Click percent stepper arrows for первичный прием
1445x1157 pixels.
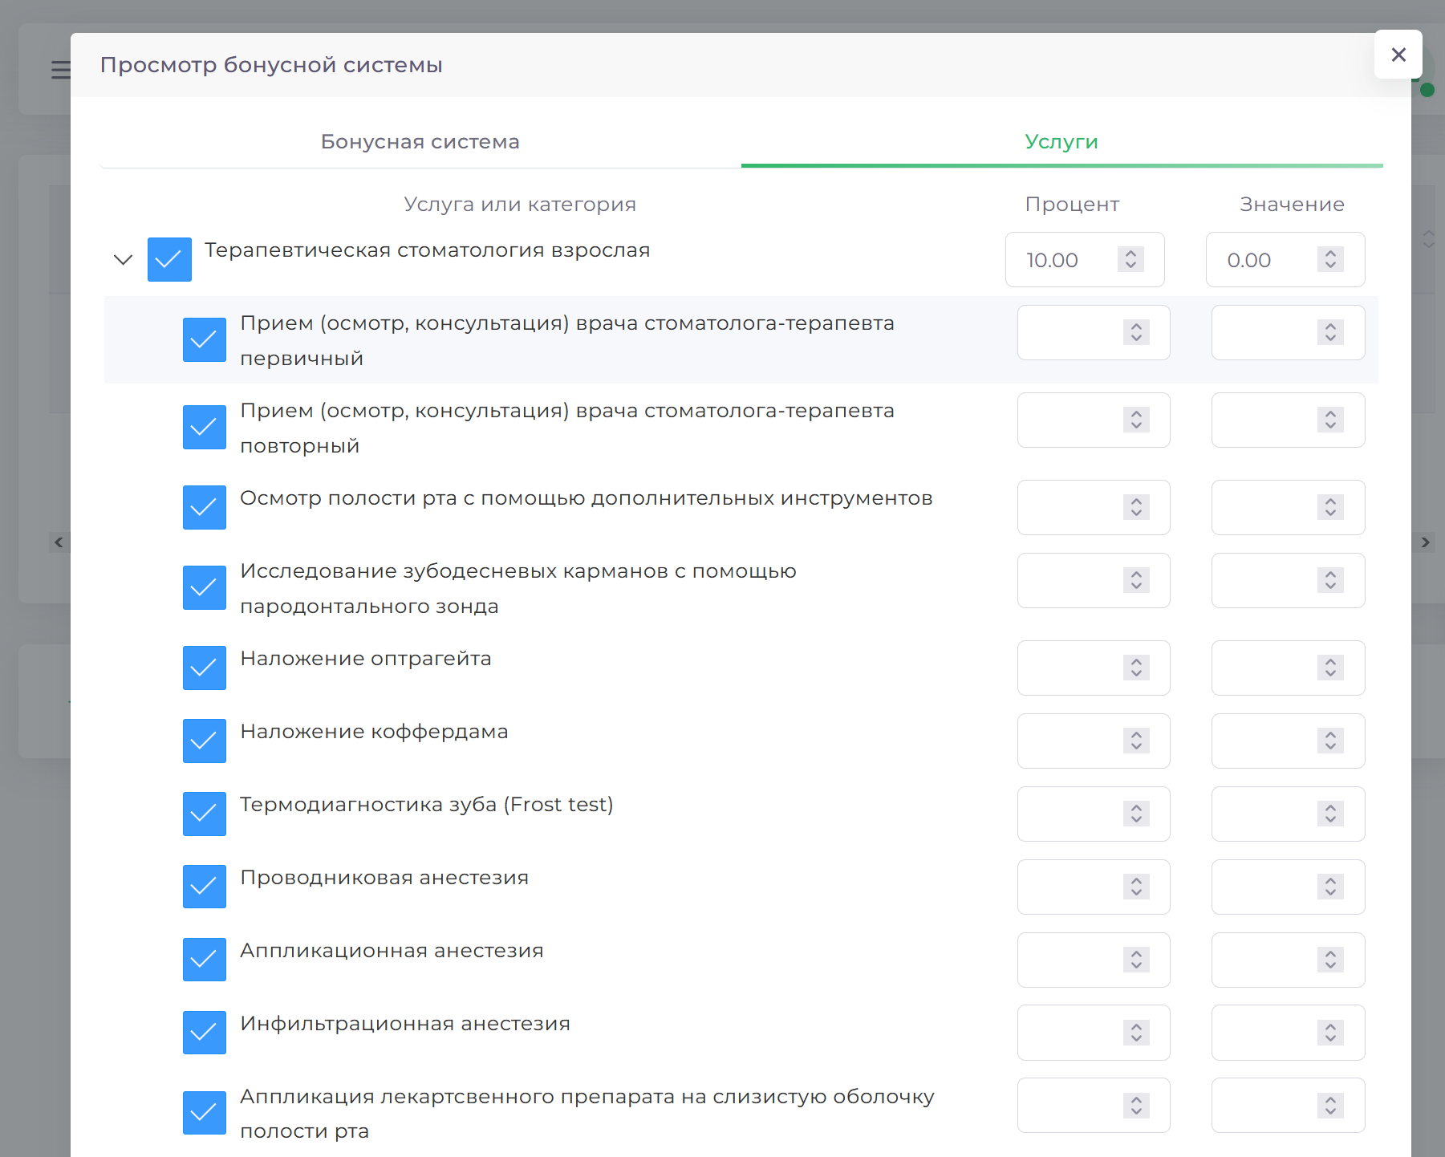pos(1136,332)
